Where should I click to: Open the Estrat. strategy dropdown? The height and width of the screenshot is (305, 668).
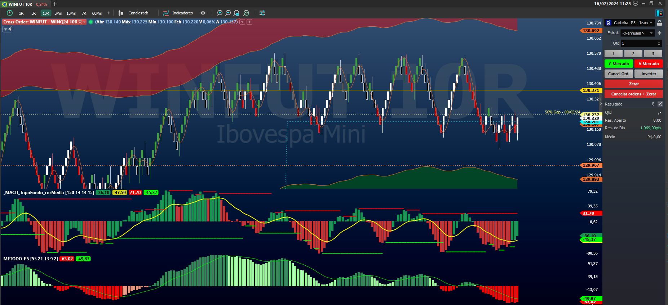pos(638,33)
